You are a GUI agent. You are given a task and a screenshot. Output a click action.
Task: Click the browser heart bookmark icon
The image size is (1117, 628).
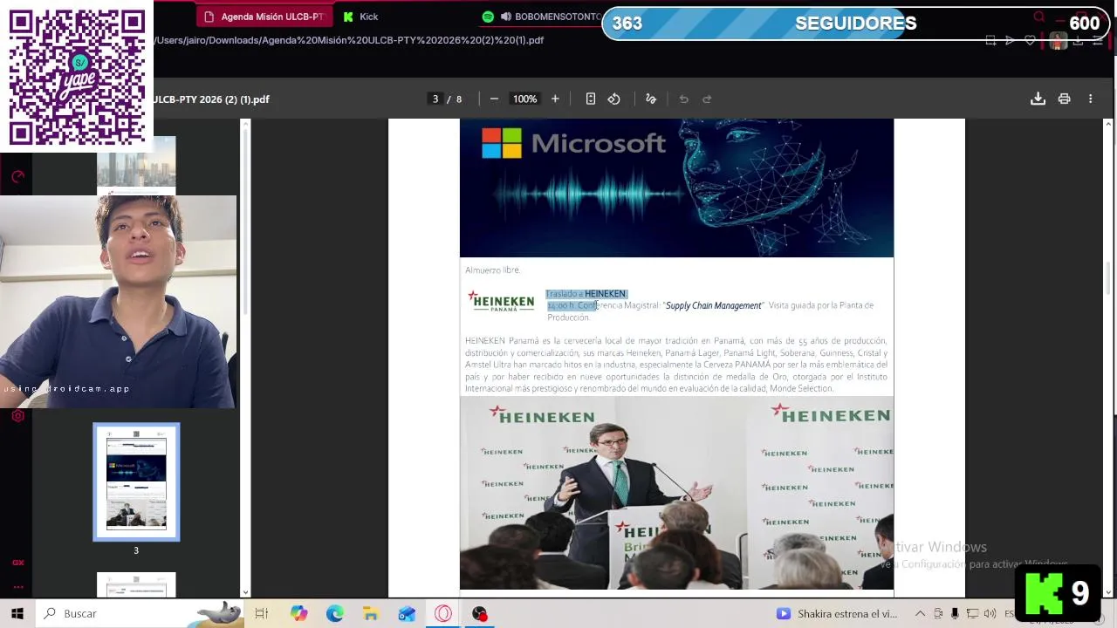(1030, 40)
